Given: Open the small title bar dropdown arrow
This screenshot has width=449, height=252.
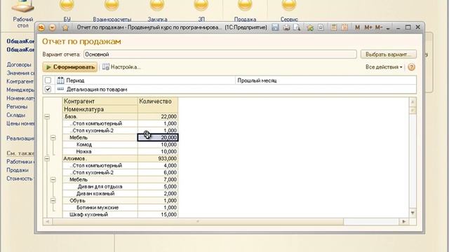Looking at the screenshot, I should (x=388, y=28).
